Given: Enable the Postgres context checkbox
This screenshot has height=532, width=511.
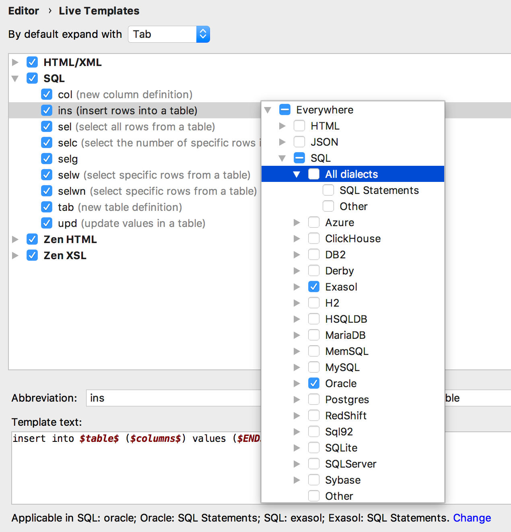Looking at the screenshot, I should pos(314,400).
